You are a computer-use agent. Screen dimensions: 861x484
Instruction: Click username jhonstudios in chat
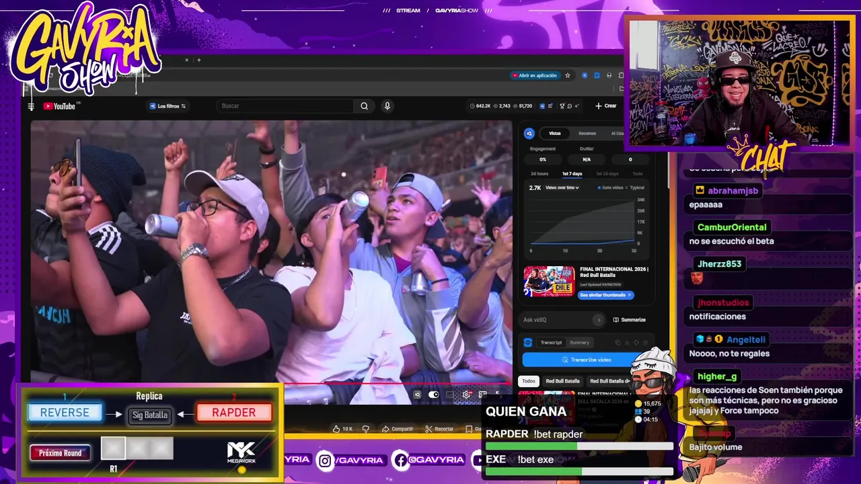pos(723,303)
